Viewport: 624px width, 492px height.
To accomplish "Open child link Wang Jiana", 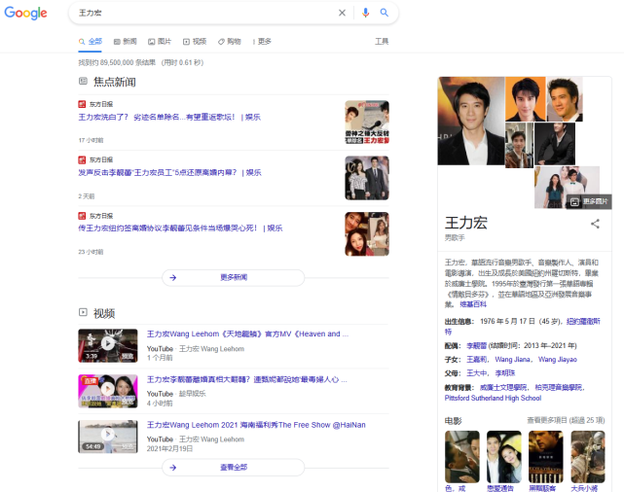I will tap(512, 359).
